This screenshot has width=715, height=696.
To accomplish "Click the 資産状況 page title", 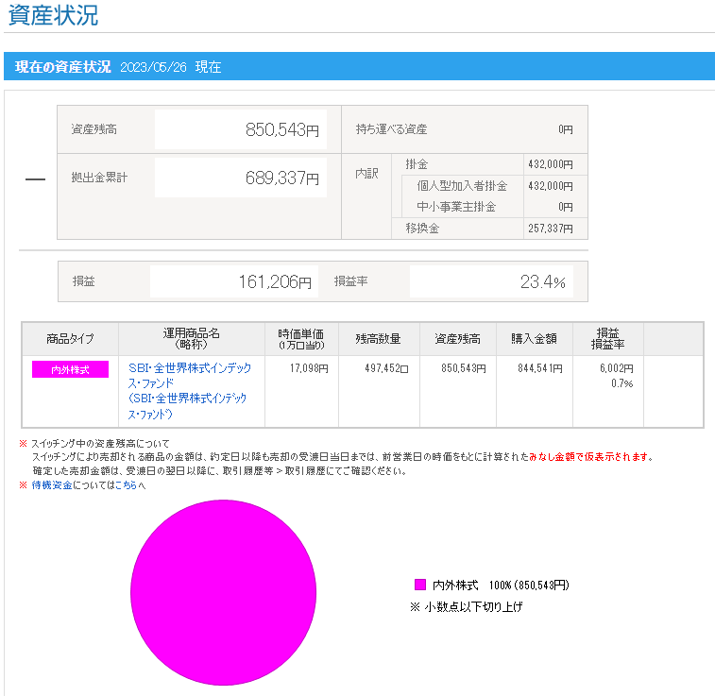I will pos(53,15).
